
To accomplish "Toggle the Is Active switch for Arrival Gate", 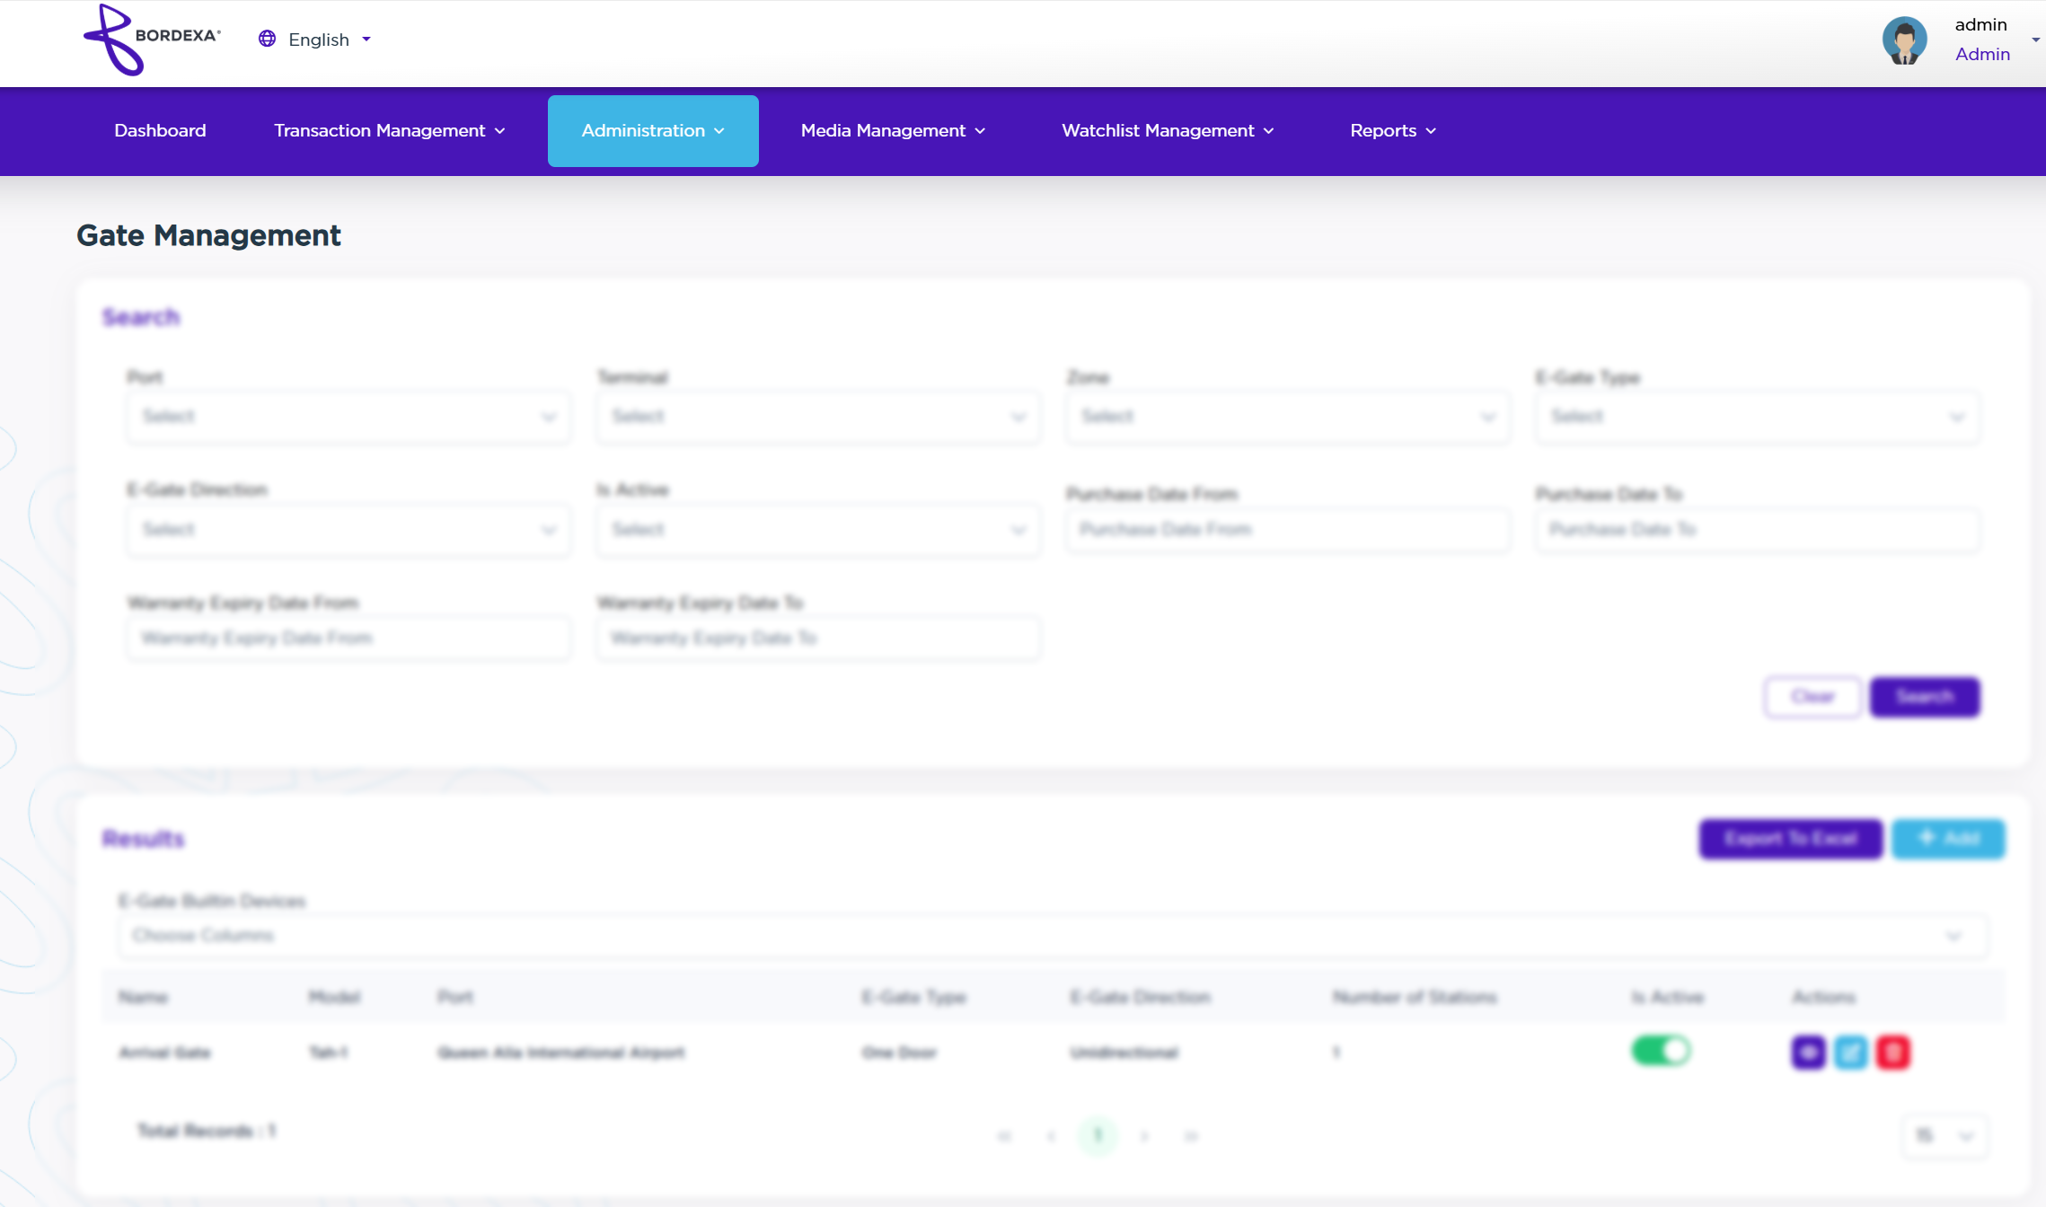I will (1661, 1050).
